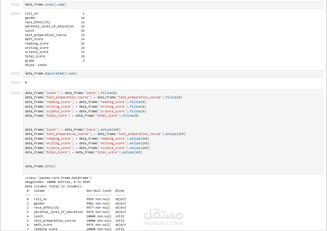Click the Non-Null Count column header
Screen dimensions: 327x231
pyautogui.click(x=99, y=191)
